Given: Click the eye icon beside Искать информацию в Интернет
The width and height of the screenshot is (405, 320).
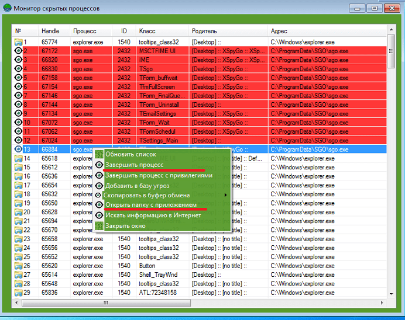Looking at the screenshot, I should tap(99, 215).
